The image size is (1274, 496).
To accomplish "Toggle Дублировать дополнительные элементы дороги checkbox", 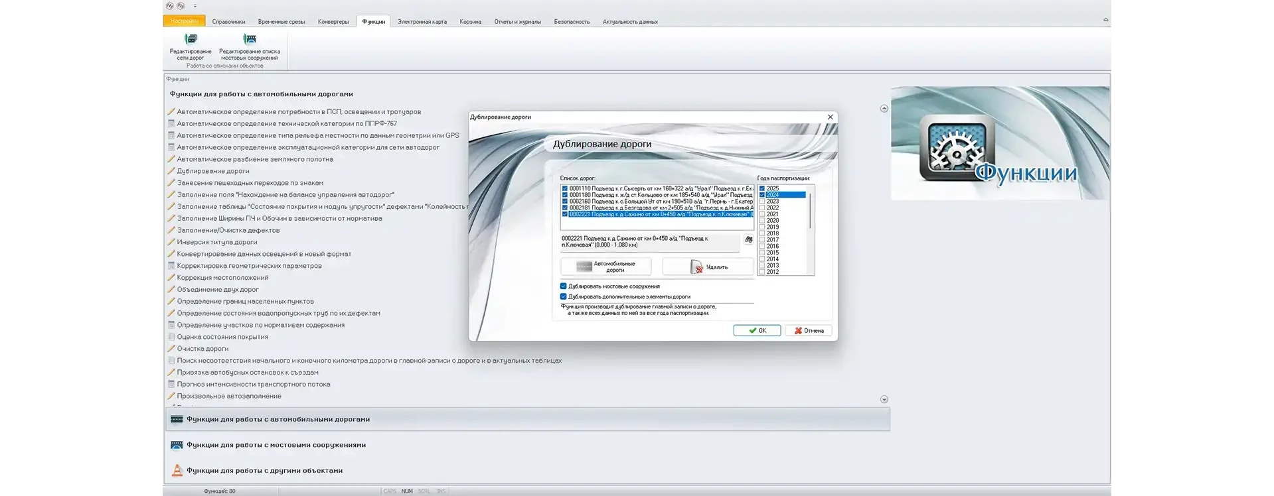I will click(x=564, y=296).
